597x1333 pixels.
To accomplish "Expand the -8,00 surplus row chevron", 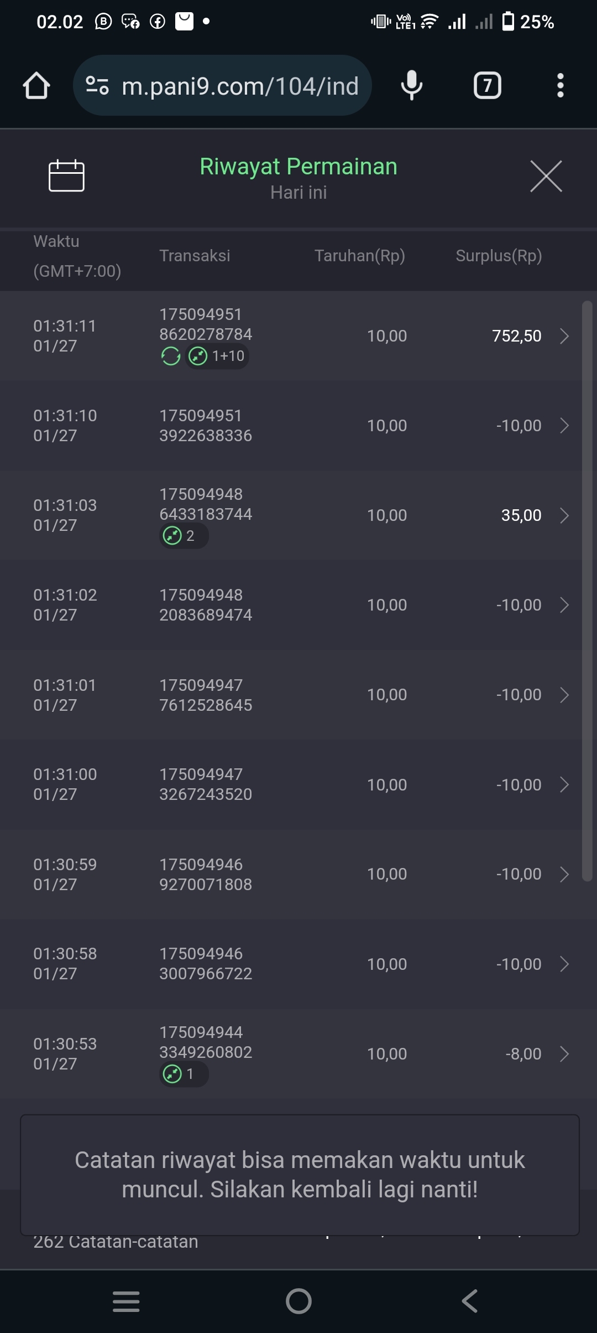I will tap(564, 1054).
